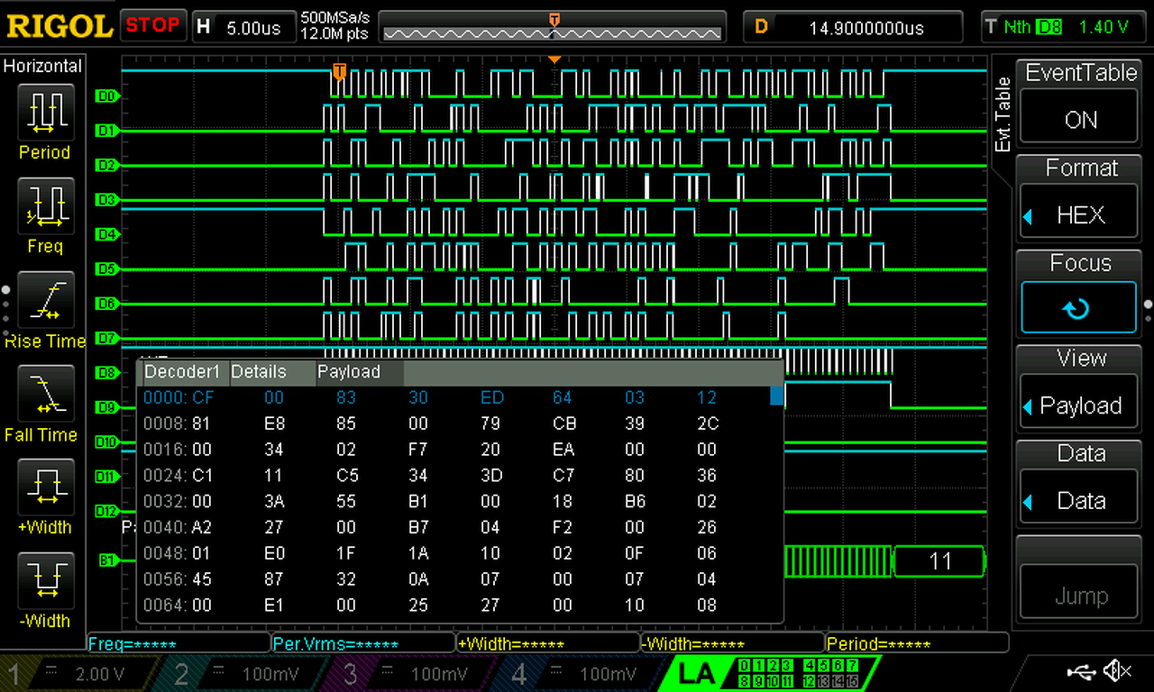Select the Period measurement icon

click(44, 112)
